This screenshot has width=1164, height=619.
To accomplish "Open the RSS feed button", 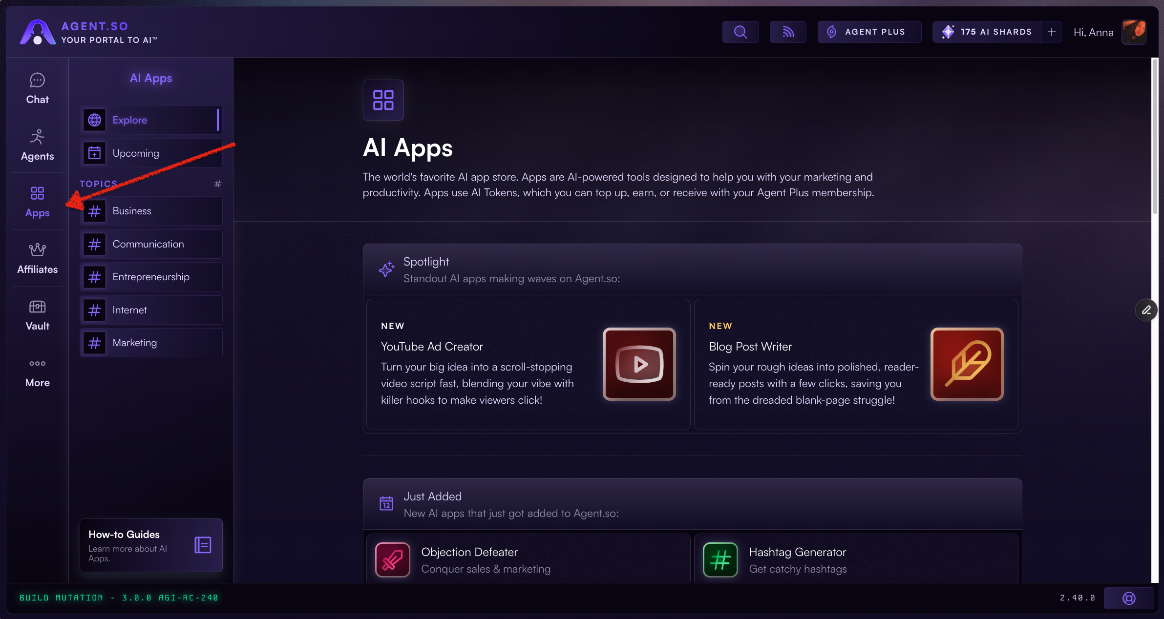I will click(787, 32).
